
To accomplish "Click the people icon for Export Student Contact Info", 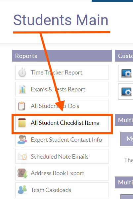I will pos(22,139).
